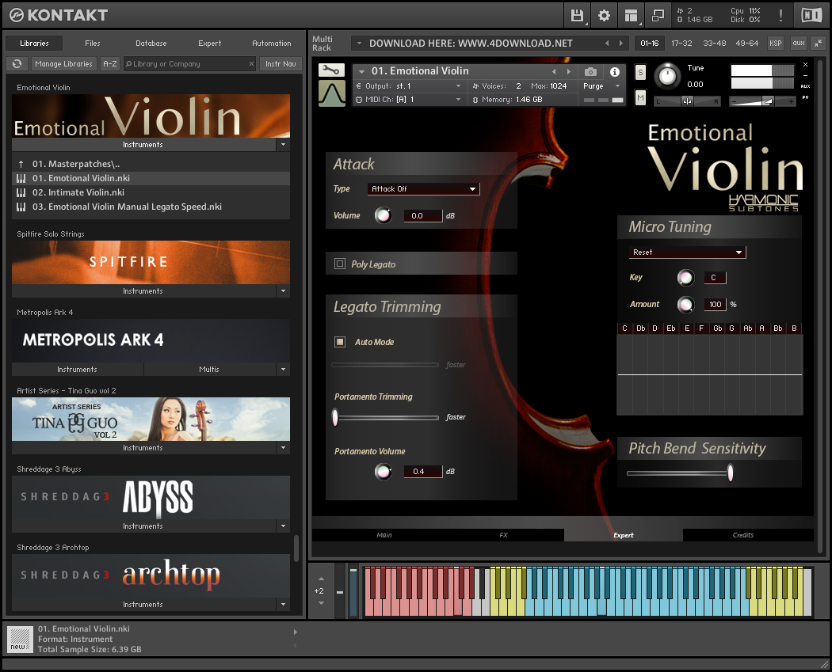Open the workspace layout icon

click(x=631, y=15)
